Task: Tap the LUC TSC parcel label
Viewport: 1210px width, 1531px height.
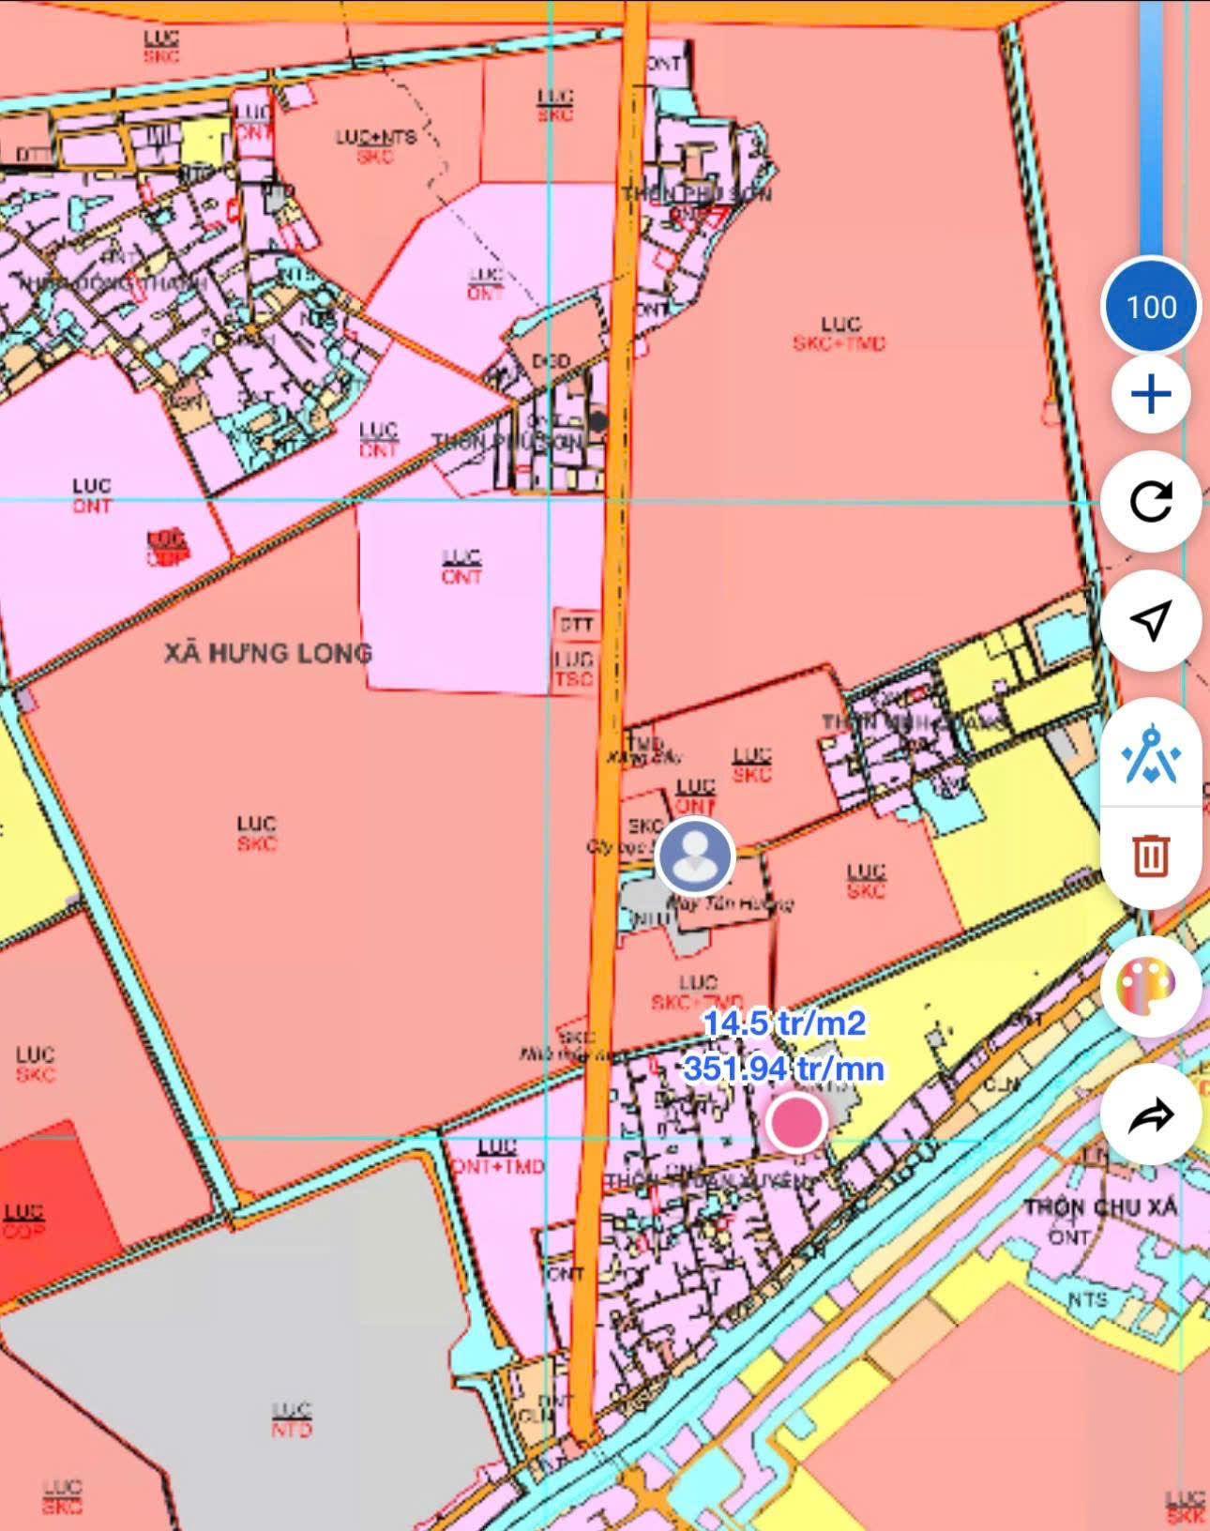Action: pyautogui.click(x=574, y=669)
